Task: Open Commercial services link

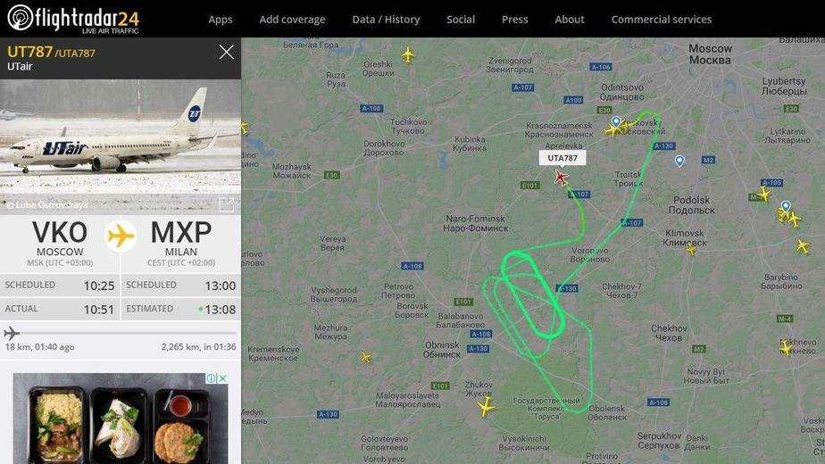Action: 662,20
